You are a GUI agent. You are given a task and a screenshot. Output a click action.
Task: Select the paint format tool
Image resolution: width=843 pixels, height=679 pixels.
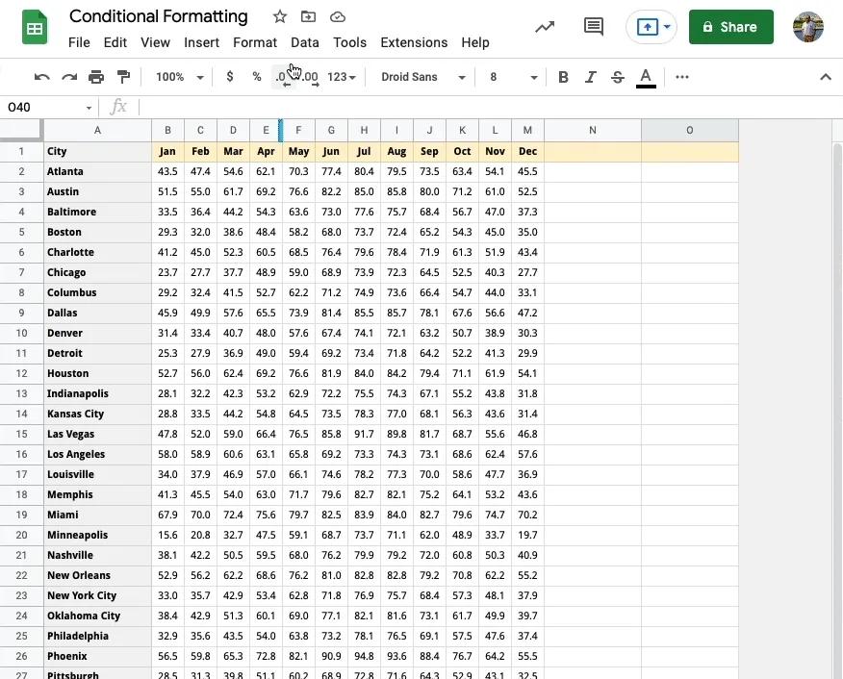123,77
